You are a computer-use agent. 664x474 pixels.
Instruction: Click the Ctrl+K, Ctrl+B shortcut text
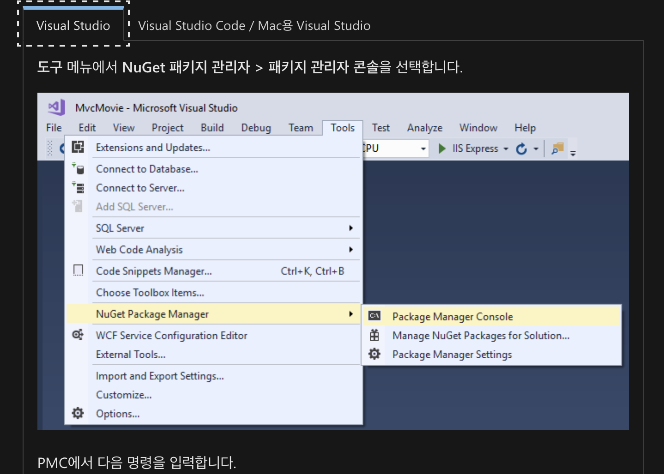313,271
